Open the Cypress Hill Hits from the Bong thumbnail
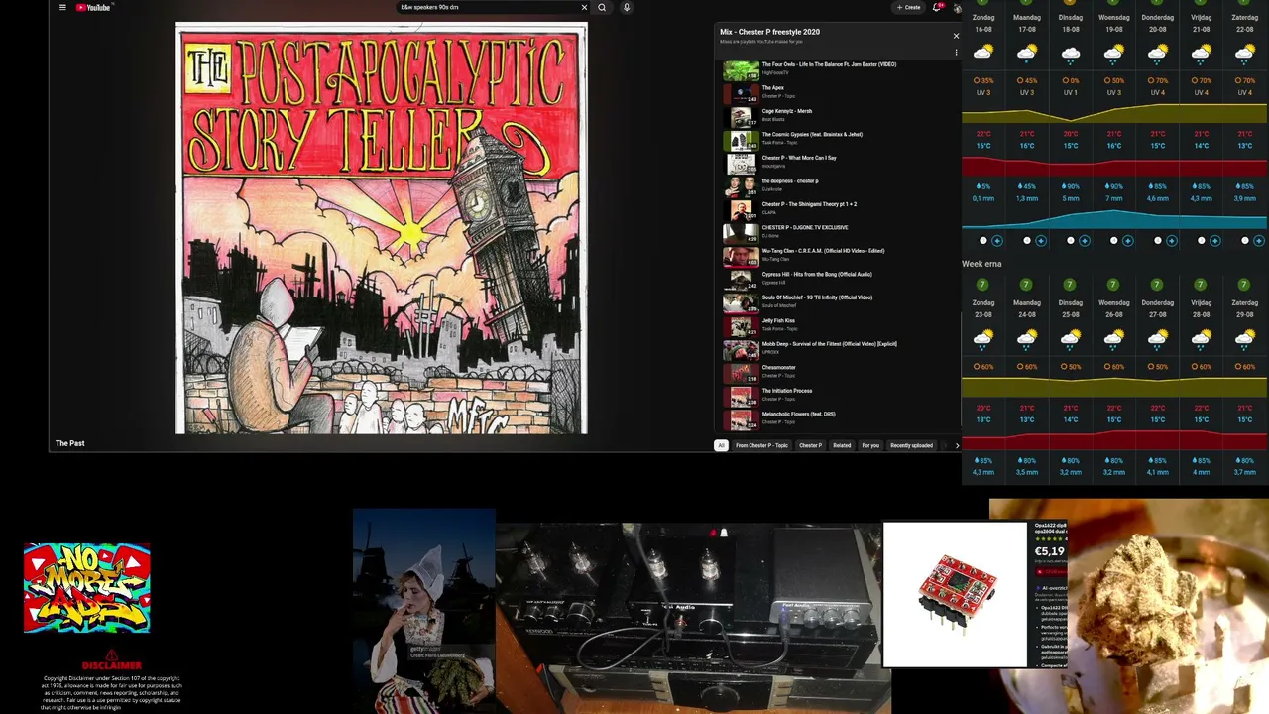 point(741,279)
